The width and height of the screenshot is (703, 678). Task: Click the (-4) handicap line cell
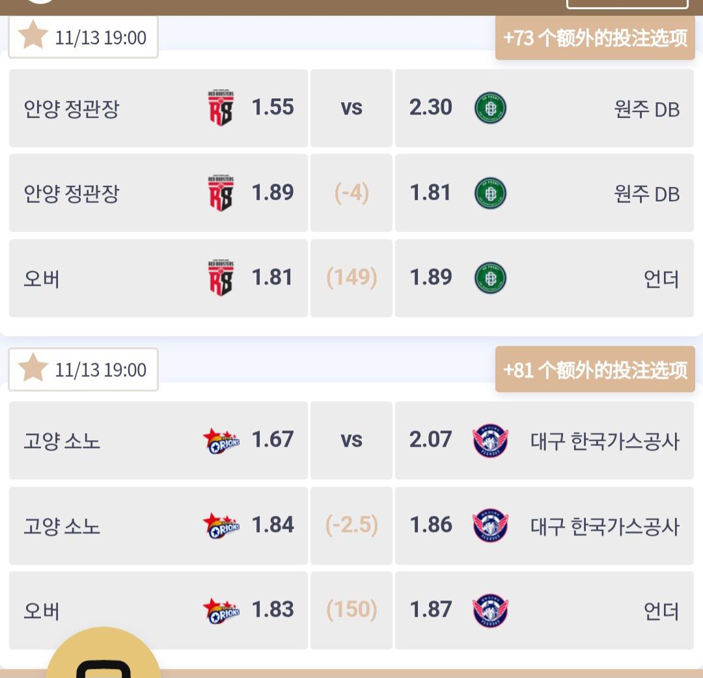point(351,193)
